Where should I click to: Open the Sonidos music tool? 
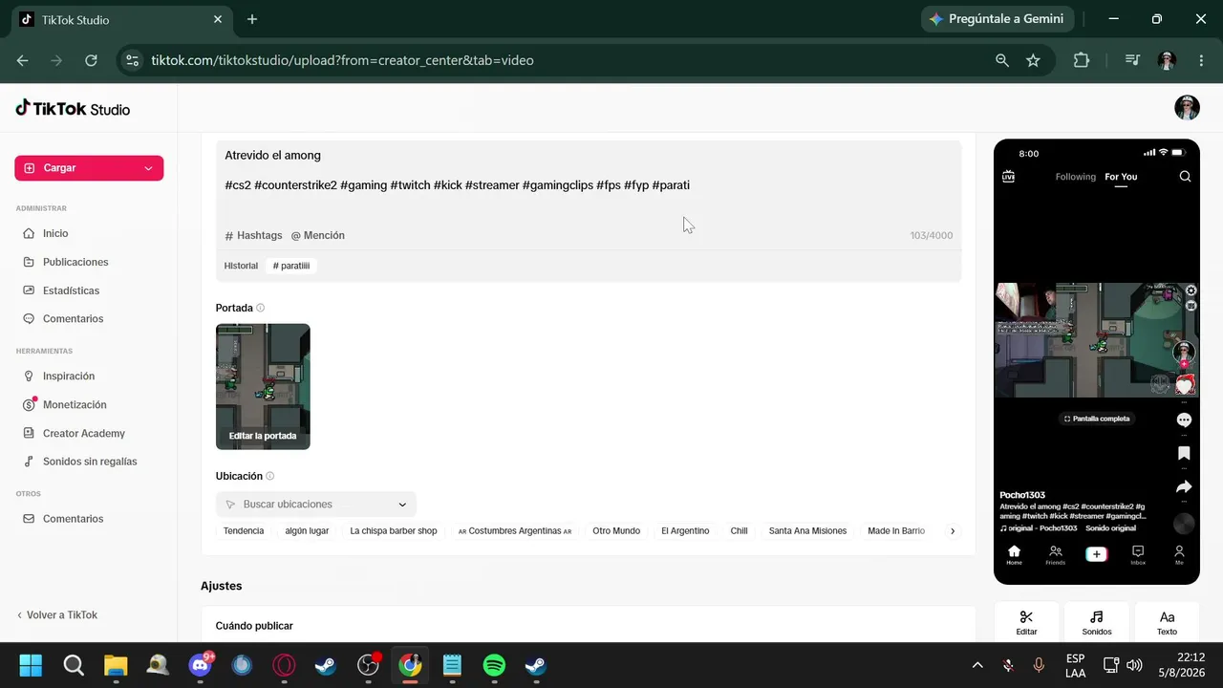(1097, 622)
